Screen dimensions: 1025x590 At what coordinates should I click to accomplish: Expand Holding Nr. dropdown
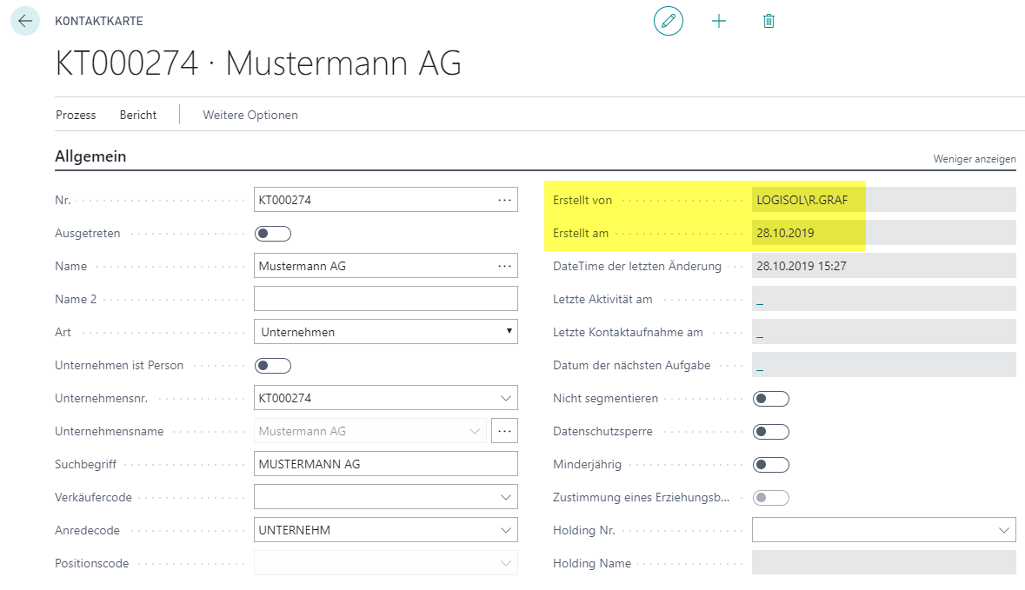click(1004, 530)
